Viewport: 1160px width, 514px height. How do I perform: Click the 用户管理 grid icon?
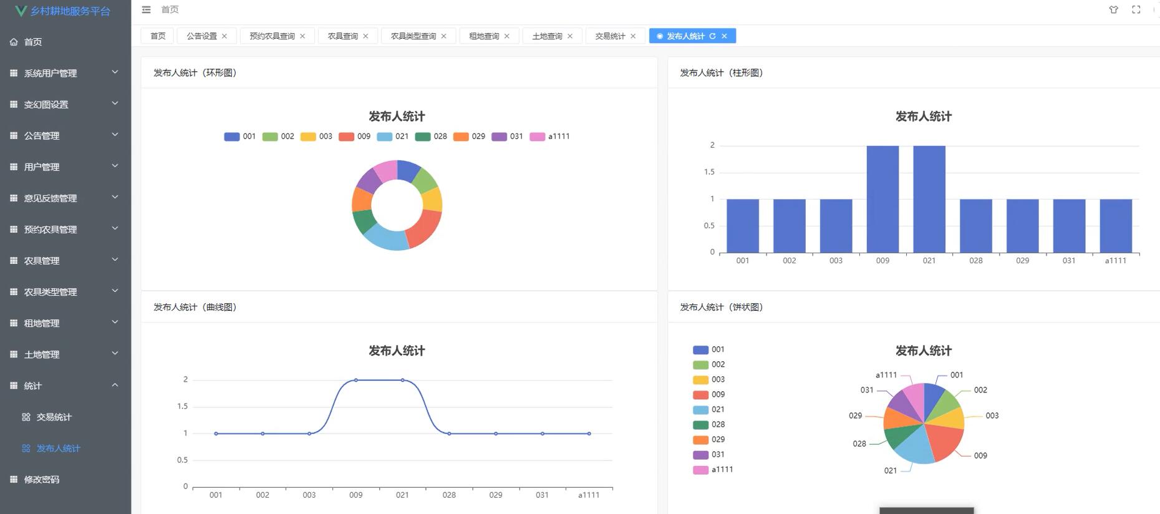(14, 167)
